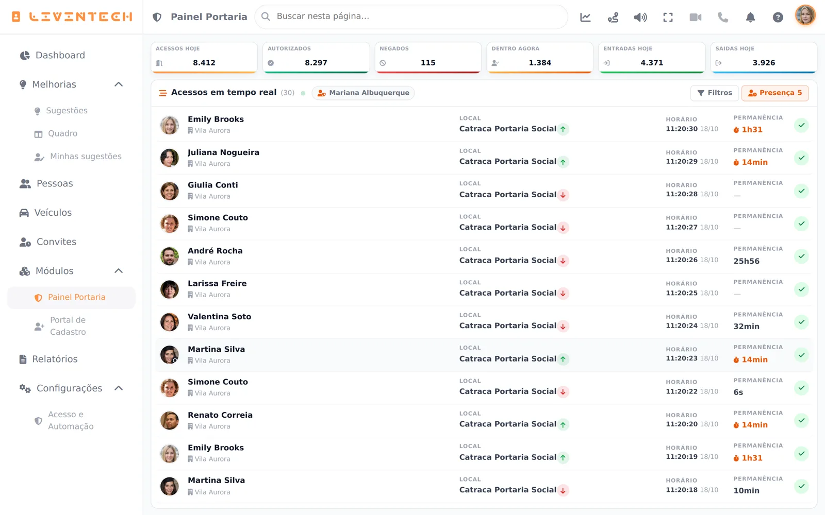This screenshot has width=825, height=515.
Task: Select Sugestões submenu item
Action: (72, 111)
